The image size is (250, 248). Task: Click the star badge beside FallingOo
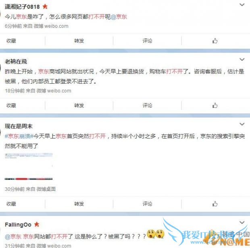37,224
